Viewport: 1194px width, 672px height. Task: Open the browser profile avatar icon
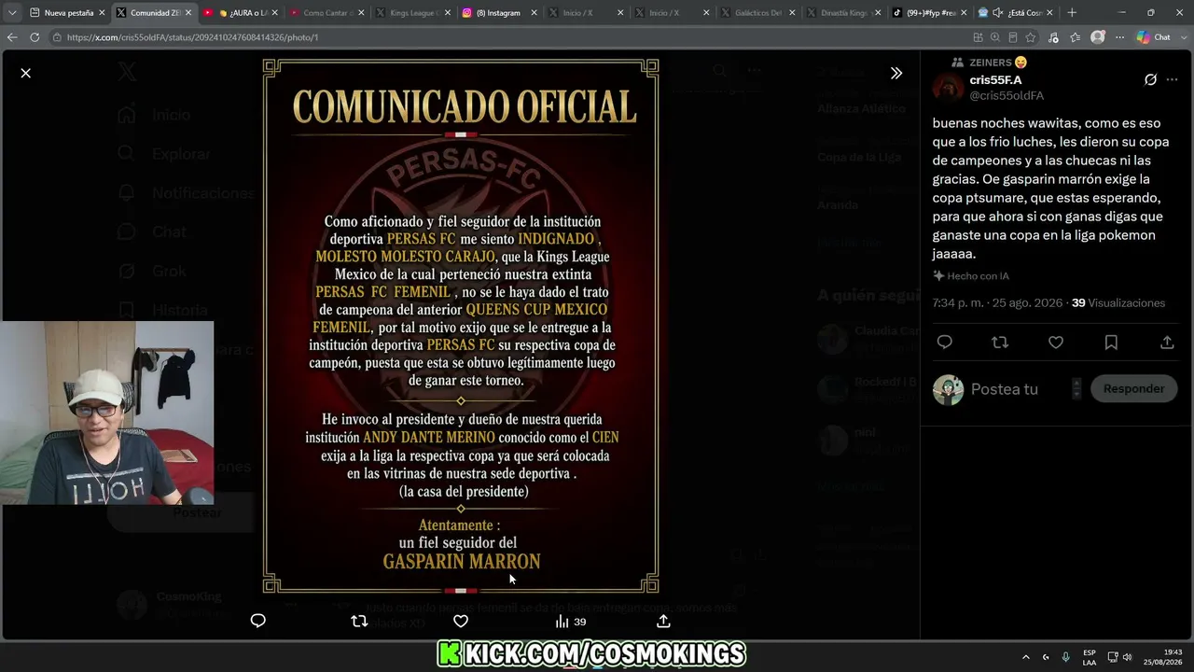point(1098,37)
